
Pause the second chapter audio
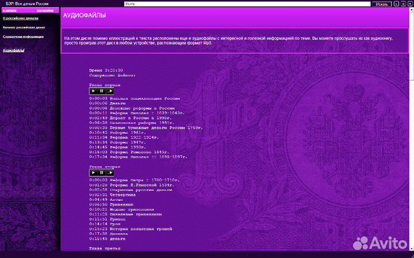(102, 173)
